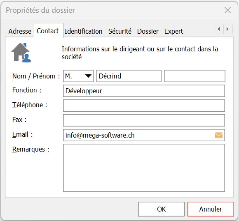Focus the Décrind name field

(129, 76)
